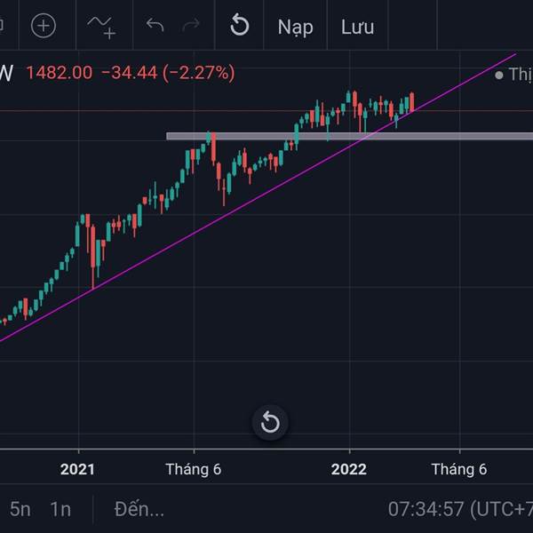Click the undo arrow
The width and height of the screenshot is (533, 533).
pos(155,26)
